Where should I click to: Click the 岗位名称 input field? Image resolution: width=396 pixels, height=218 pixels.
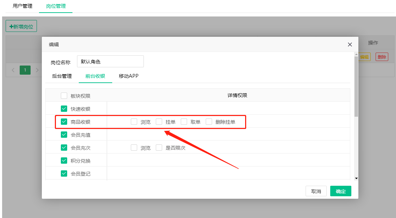[x=110, y=61]
